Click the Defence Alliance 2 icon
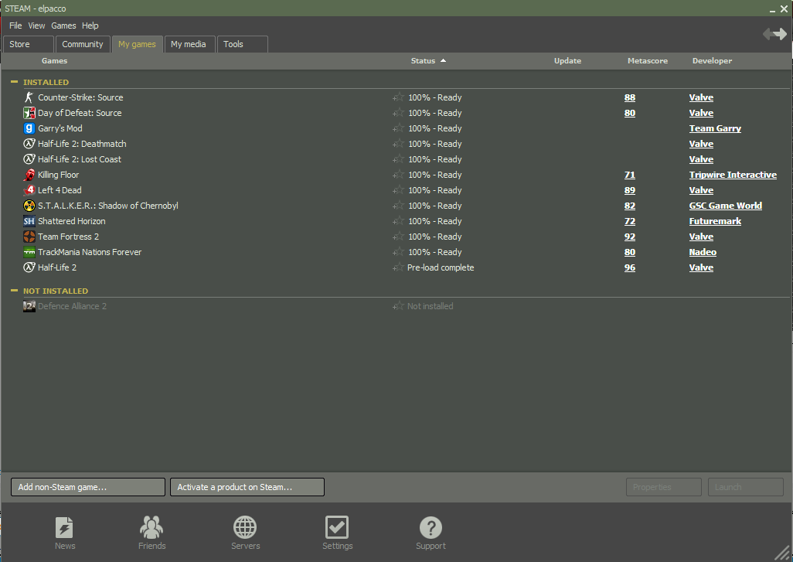This screenshot has width=793, height=562. [29, 306]
